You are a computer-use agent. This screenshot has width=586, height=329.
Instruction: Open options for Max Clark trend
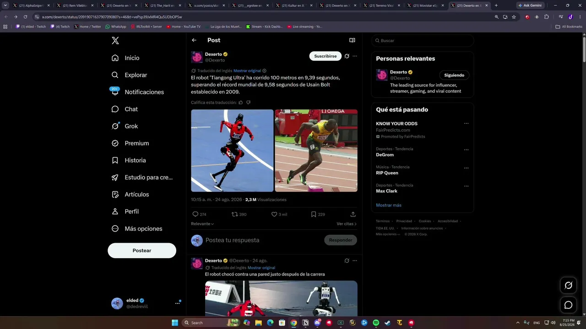click(x=466, y=186)
